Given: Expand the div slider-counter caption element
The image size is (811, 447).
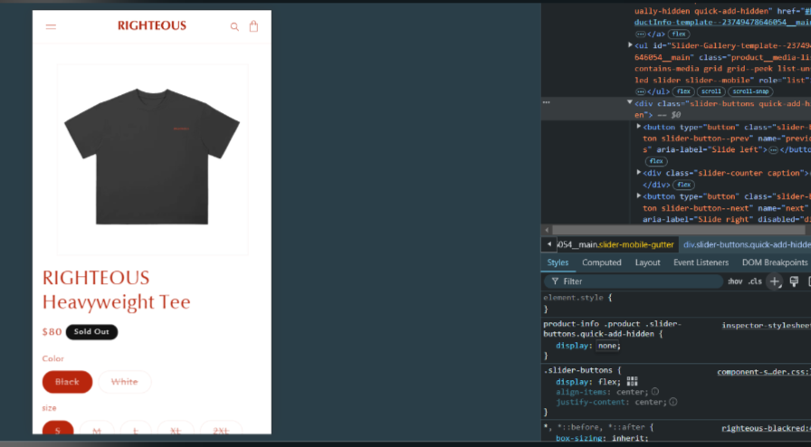Looking at the screenshot, I should coord(639,172).
